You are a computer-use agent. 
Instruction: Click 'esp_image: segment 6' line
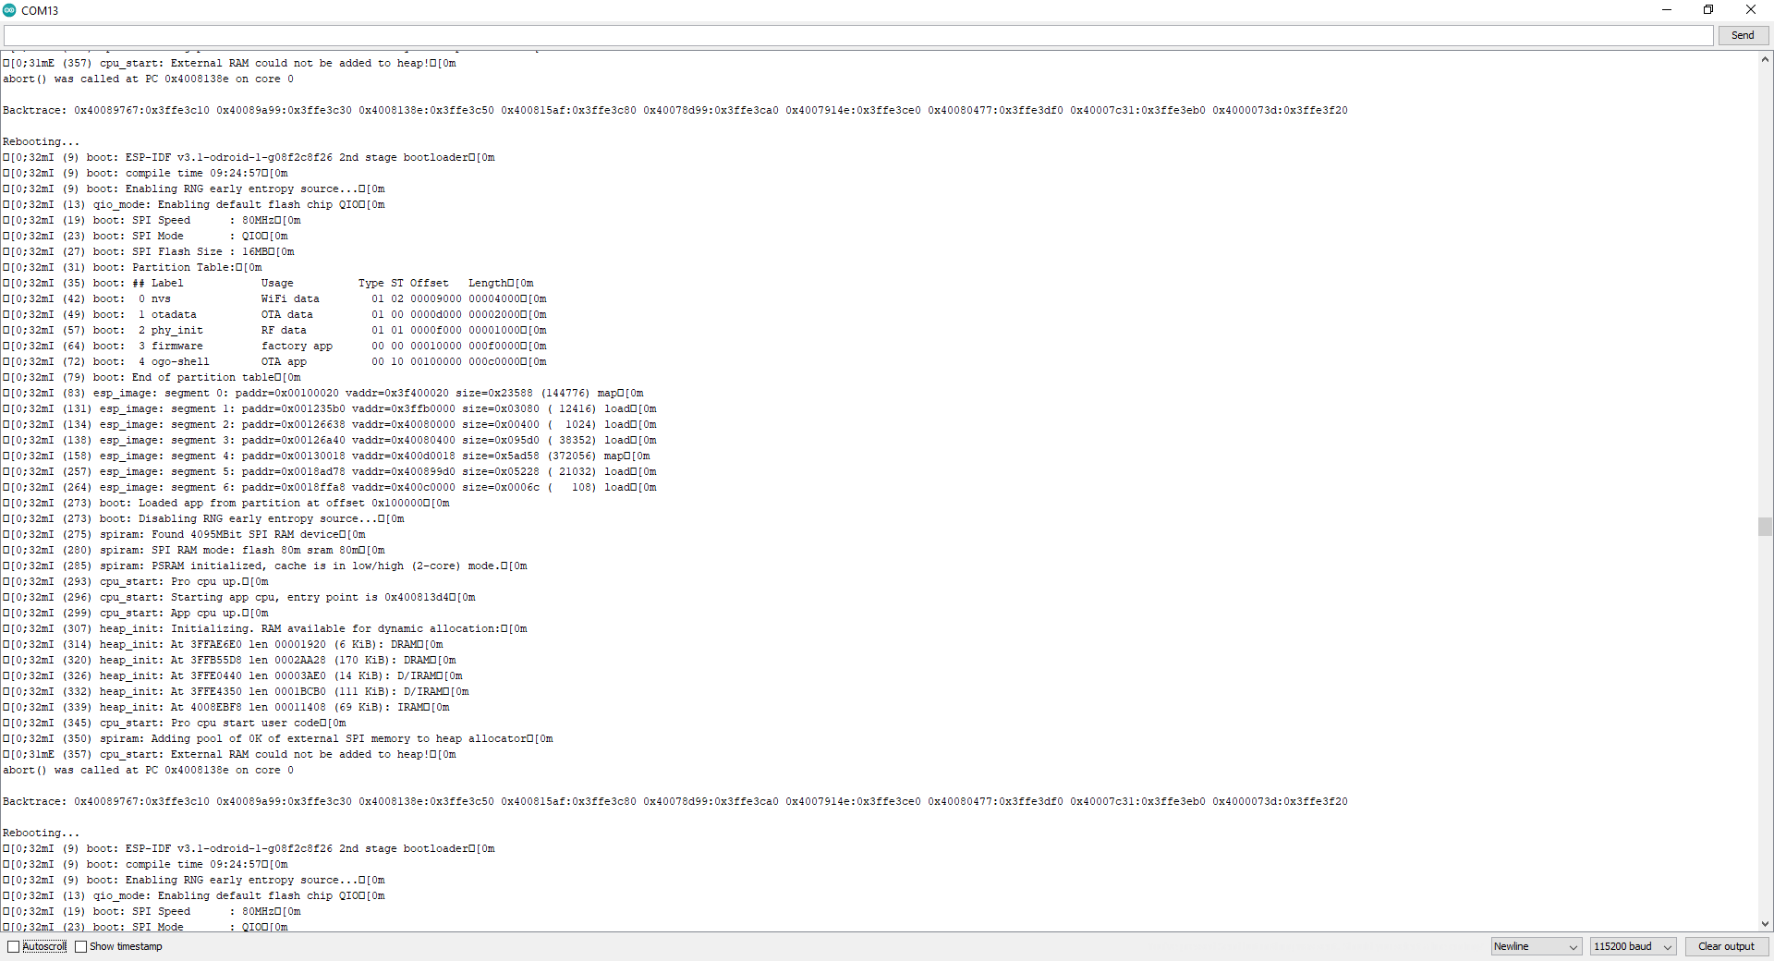330,487
